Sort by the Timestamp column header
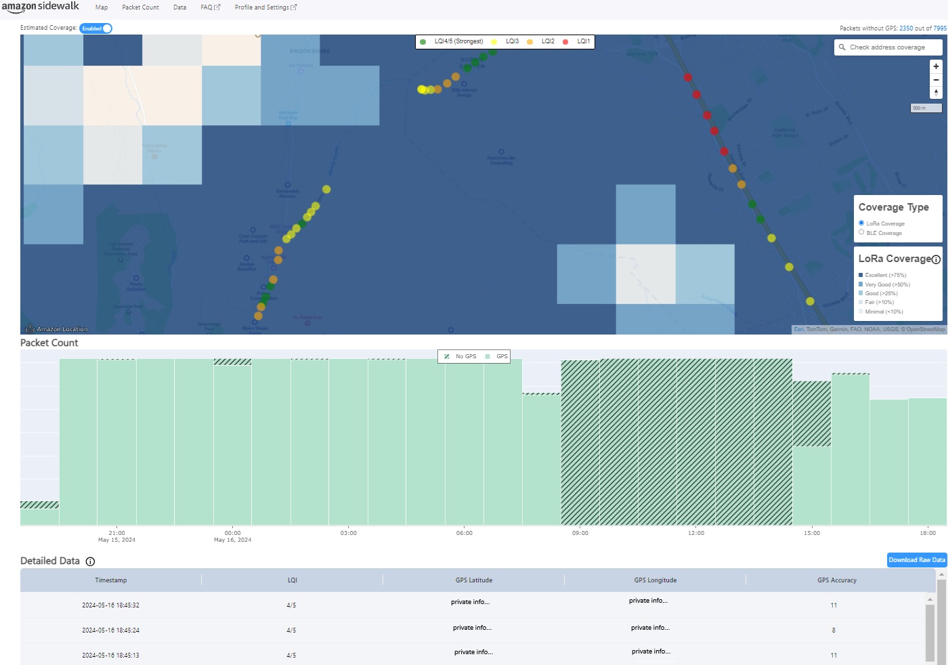This screenshot has height=665, width=948. [111, 580]
